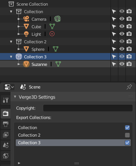
Task: Uncheck Collection export checkbox
Action: pos(127,128)
